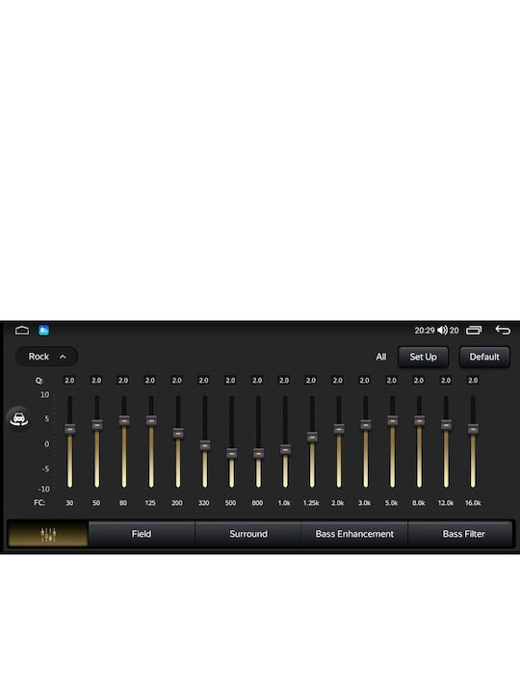
Task: Tap the volume speaker icon
Action: click(442, 331)
